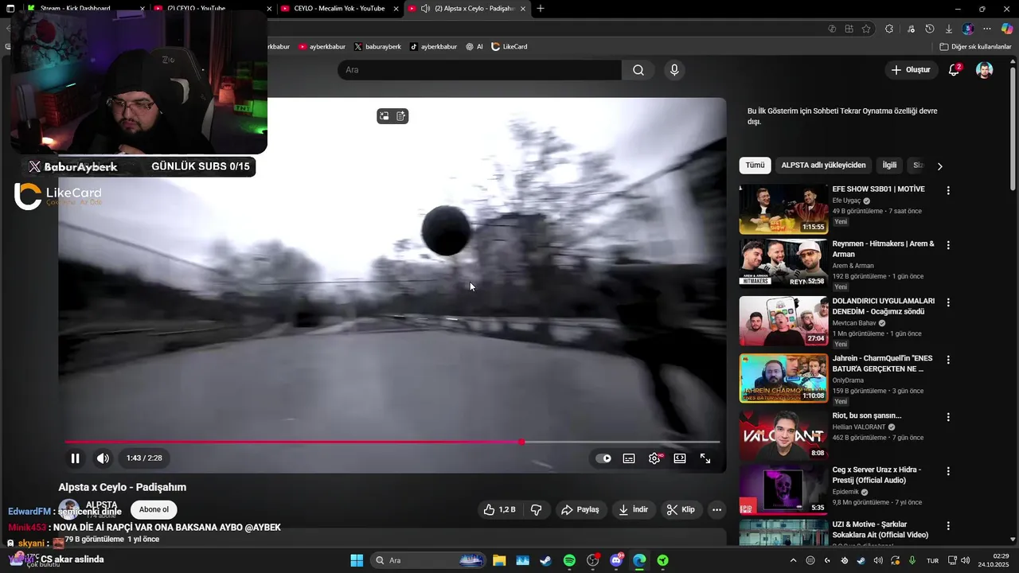Open YouTube notifications bell

954,70
